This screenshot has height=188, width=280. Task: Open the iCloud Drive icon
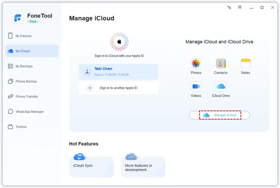(x=221, y=86)
